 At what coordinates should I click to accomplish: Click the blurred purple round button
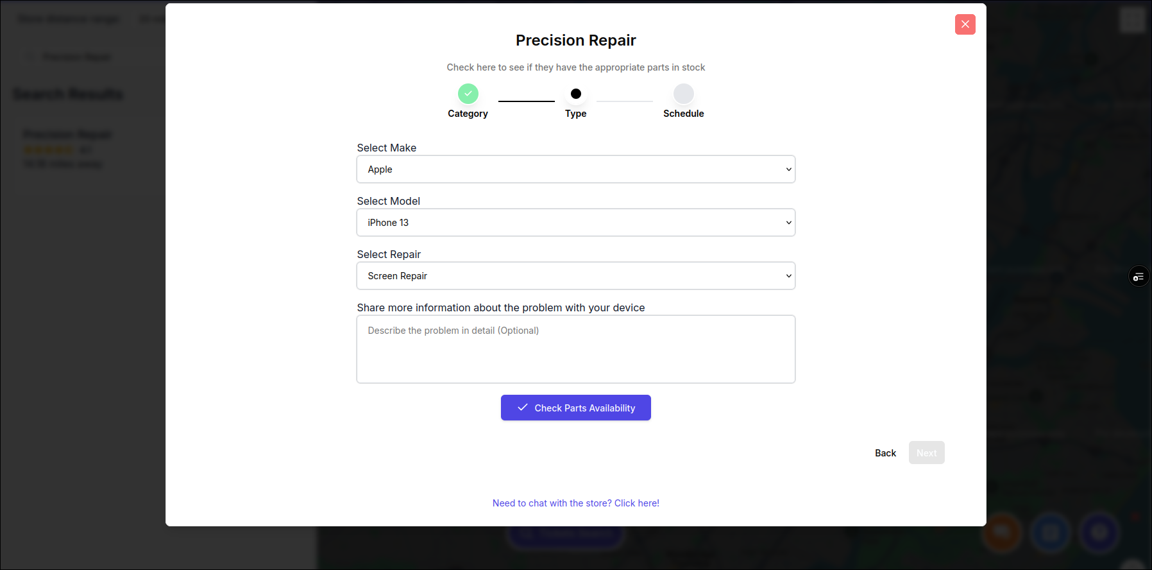(x=1099, y=532)
